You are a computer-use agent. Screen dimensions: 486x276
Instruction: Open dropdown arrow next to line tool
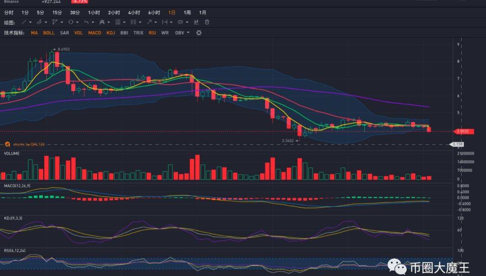30,22
